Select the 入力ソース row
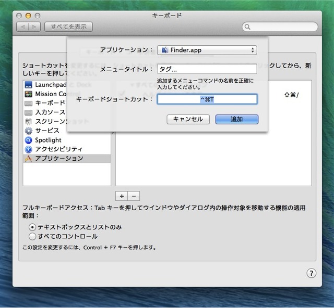 click(67, 112)
